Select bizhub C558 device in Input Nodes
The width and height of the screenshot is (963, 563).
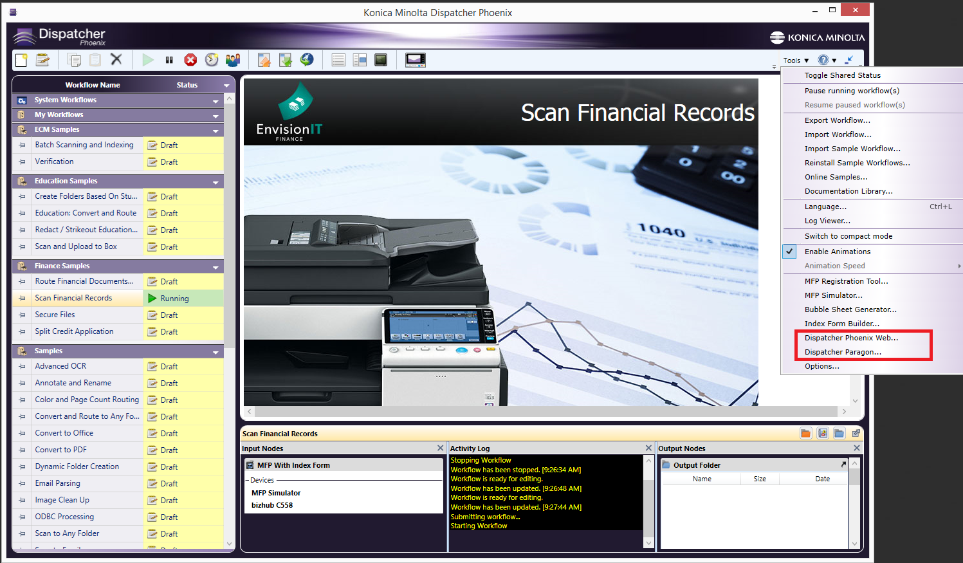(x=272, y=505)
